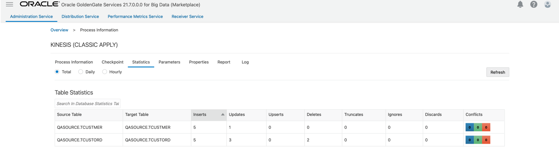Sort by the Inserts column arrow

223,114
